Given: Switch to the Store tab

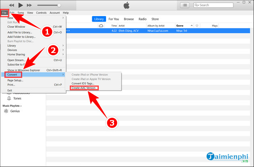Looking at the screenshot, I should (x=155, y=19).
